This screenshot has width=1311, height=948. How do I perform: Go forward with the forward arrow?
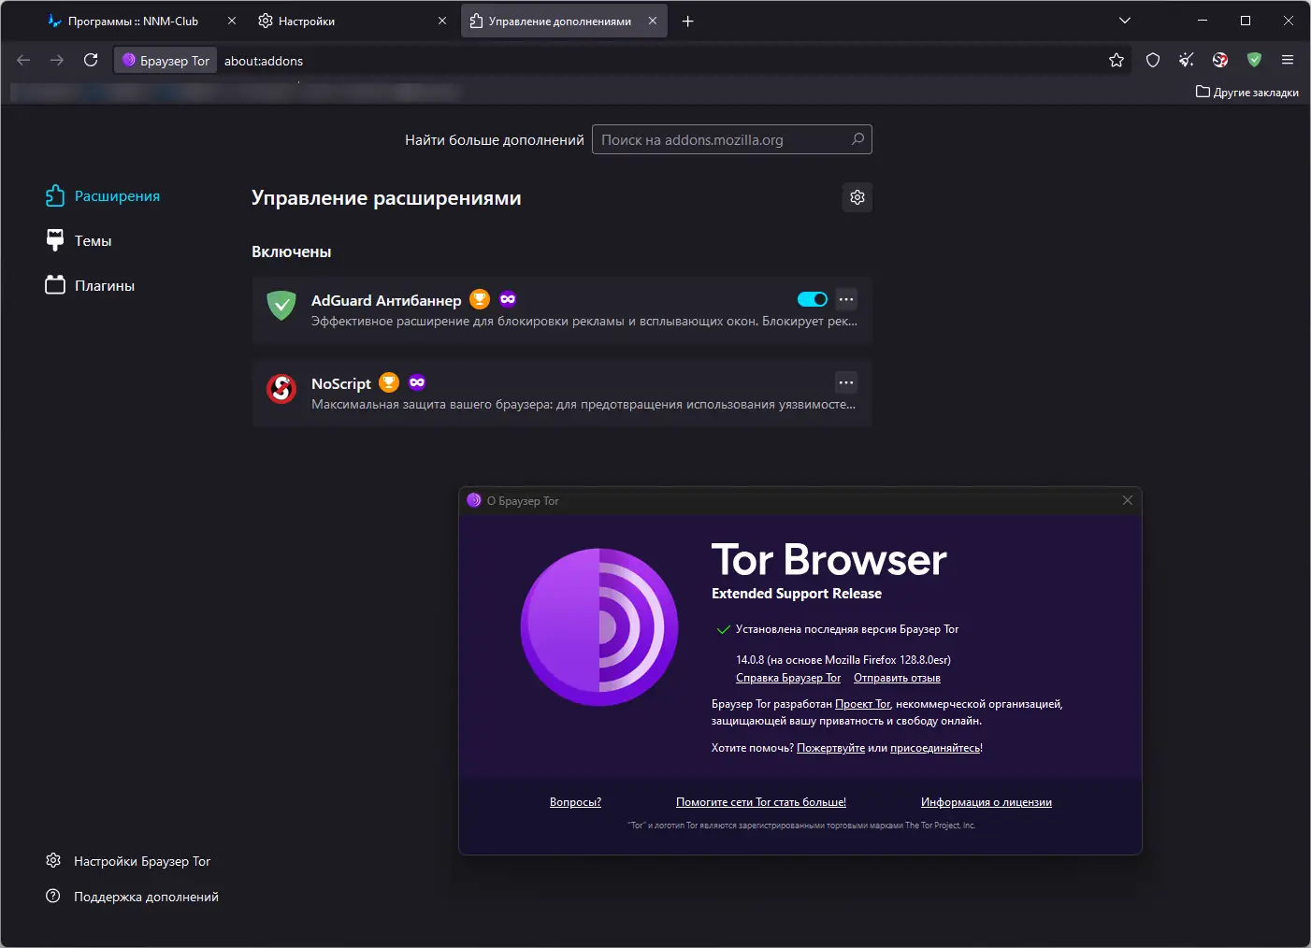pos(57,60)
